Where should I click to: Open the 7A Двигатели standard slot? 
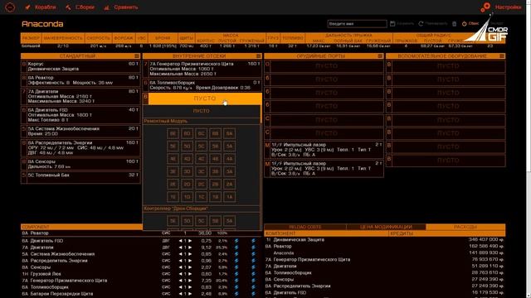80,97
